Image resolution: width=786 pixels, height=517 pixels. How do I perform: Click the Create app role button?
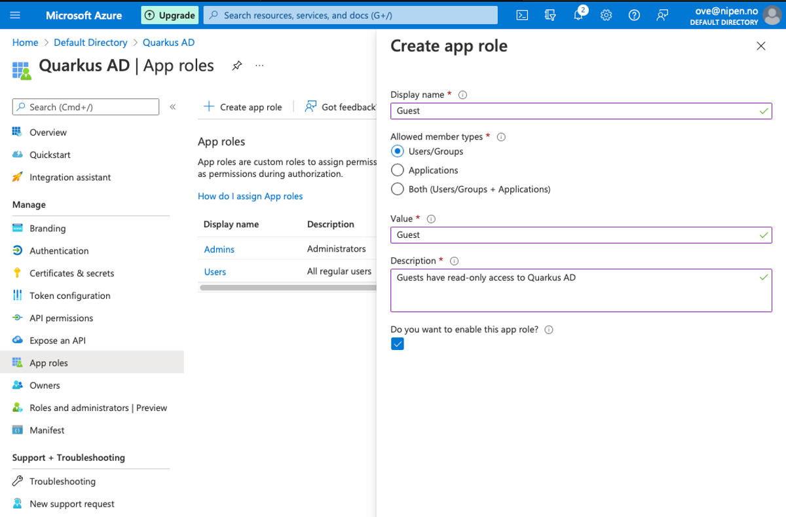[242, 106]
